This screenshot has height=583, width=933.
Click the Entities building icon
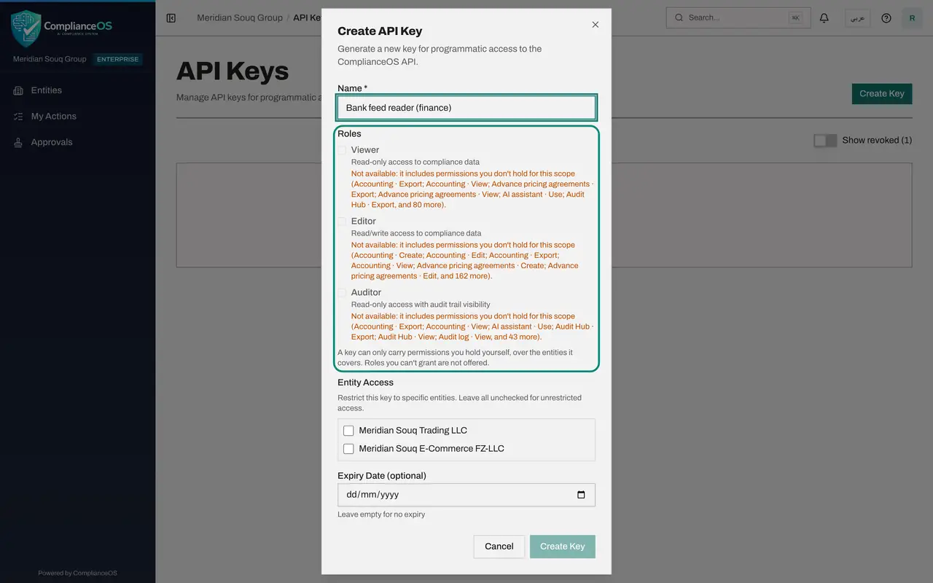coord(18,90)
